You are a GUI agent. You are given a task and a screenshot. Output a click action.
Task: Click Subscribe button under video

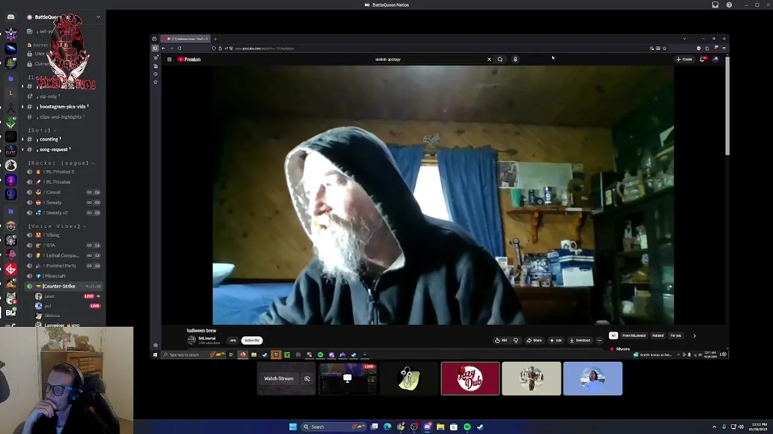(x=252, y=340)
